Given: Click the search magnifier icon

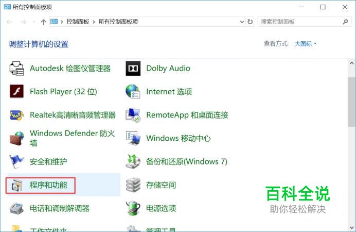Looking at the screenshot, I should [345, 22].
